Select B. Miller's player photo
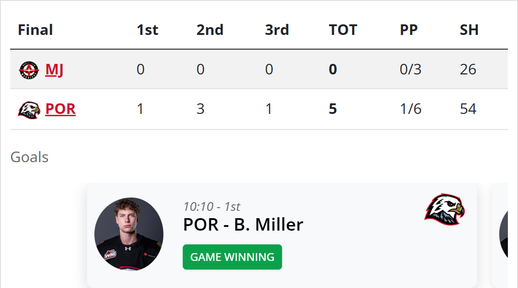This screenshot has width=518, height=288. [129, 234]
